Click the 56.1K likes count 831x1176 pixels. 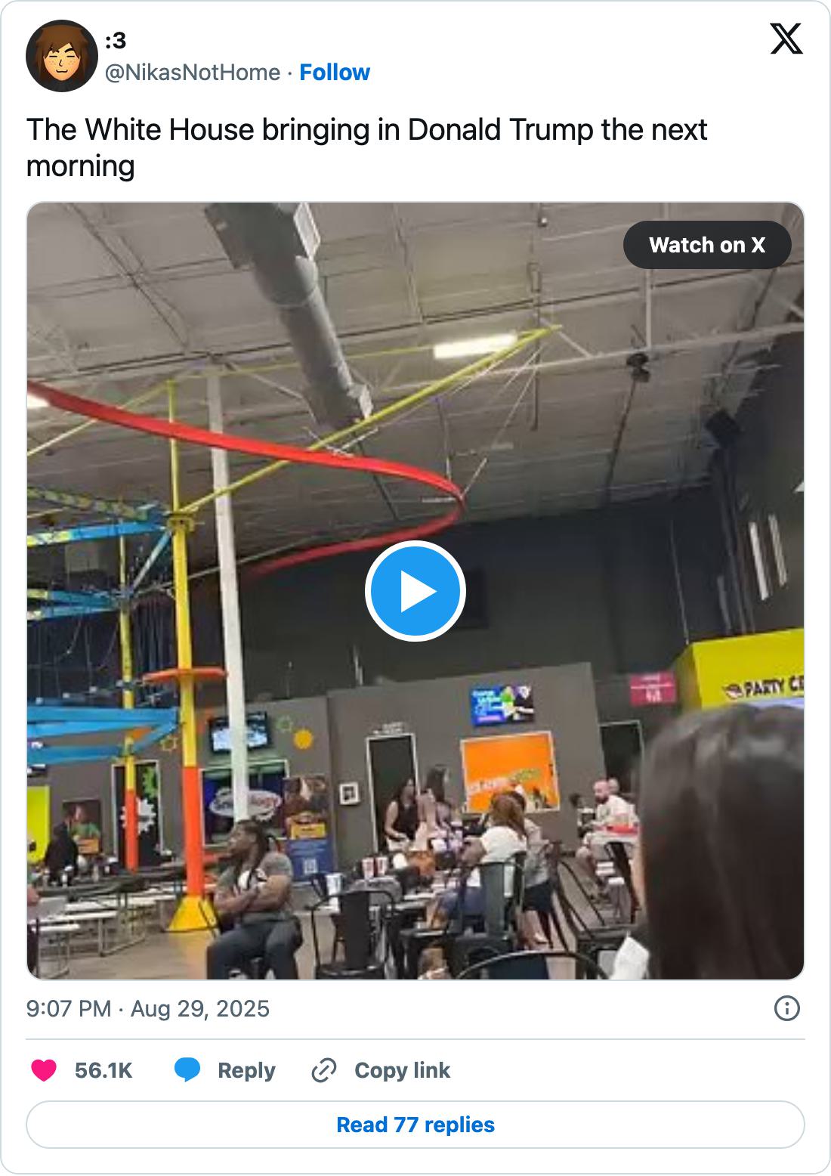(103, 1070)
